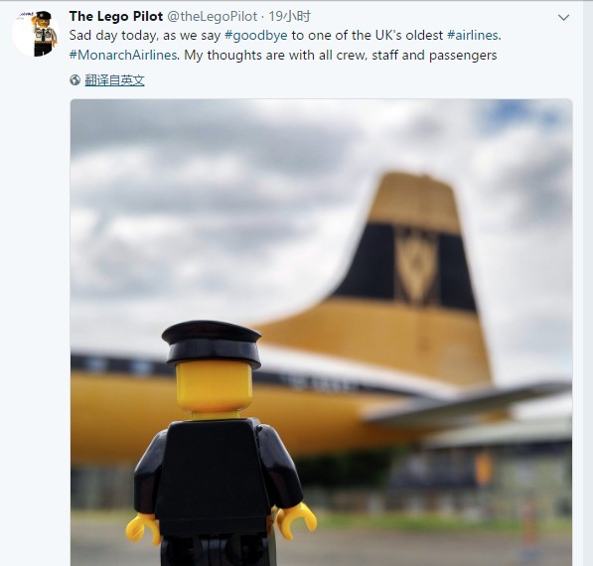The width and height of the screenshot is (593, 566).
Task: Click the Lego figure's black jacket back
Action: tap(213, 474)
